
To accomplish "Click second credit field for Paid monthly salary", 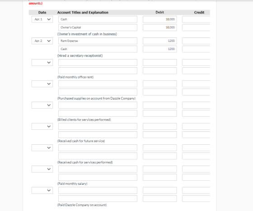I will 196,177.
